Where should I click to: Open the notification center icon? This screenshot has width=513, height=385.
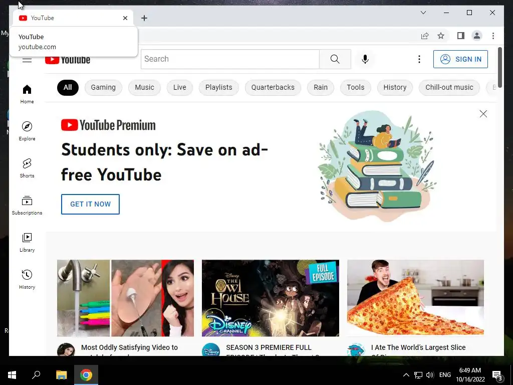coord(497,375)
